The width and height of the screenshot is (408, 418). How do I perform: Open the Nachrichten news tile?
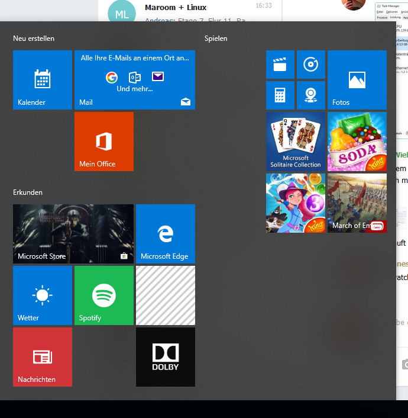pos(42,357)
